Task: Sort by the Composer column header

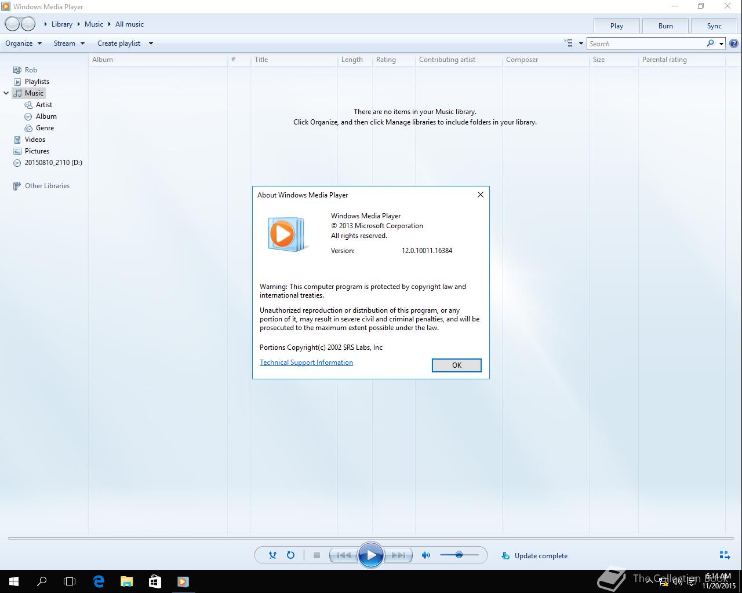Action: coord(545,60)
